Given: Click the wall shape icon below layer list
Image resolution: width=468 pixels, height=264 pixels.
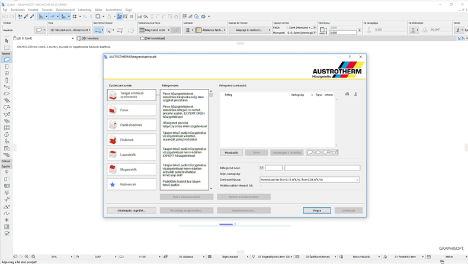Looking at the screenshot, I should pos(310,153).
